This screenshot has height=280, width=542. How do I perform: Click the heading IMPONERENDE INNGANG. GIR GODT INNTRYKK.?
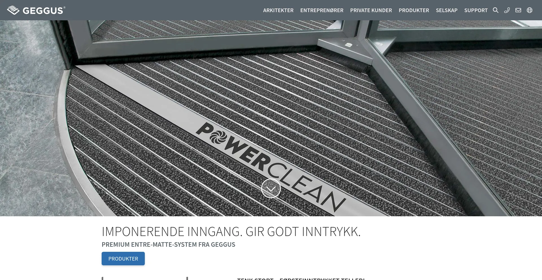[231, 232]
